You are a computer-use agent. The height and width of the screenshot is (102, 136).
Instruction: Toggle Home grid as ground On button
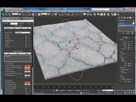tap(27, 82)
